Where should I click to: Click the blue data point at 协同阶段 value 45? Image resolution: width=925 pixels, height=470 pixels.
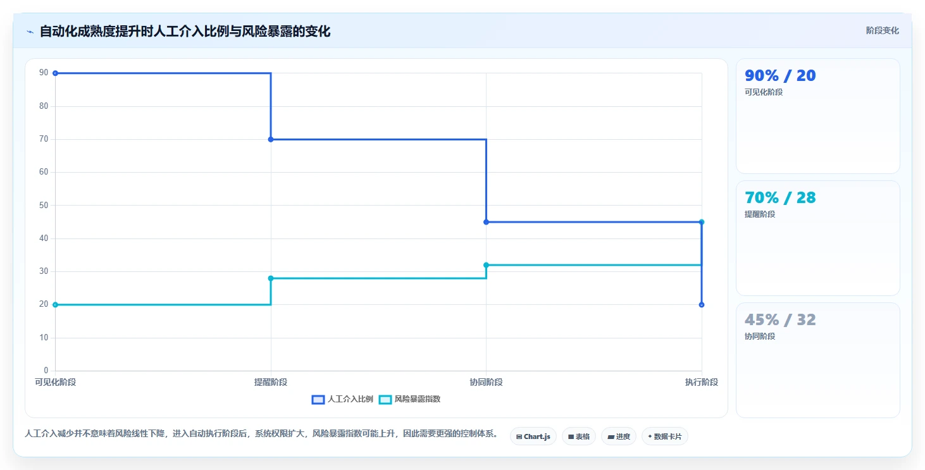click(486, 222)
